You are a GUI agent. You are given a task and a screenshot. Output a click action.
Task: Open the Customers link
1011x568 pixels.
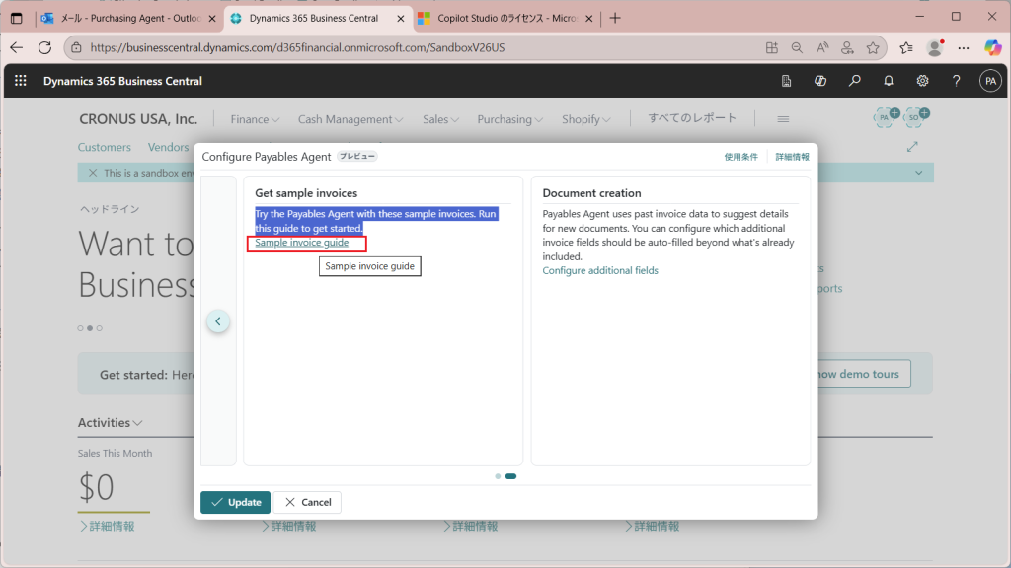pyautogui.click(x=105, y=147)
